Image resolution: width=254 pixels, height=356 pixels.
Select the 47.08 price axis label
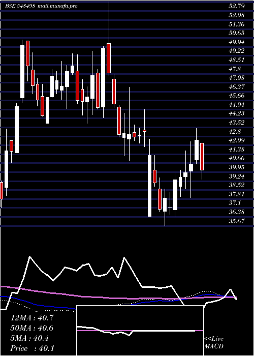pyautogui.click(x=237, y=78)
